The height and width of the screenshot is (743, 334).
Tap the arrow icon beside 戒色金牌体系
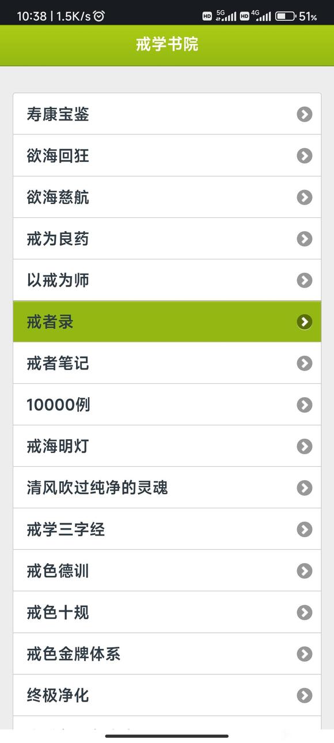click(x=304, y=654)
